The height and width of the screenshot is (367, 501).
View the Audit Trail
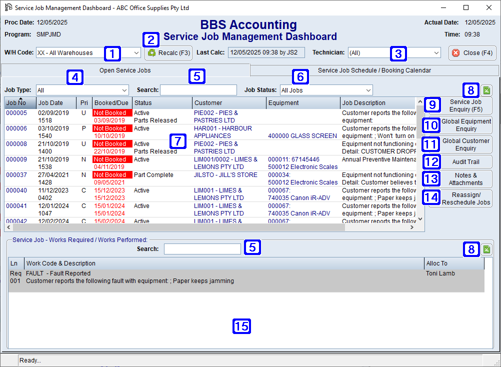[x=466, y=161]
